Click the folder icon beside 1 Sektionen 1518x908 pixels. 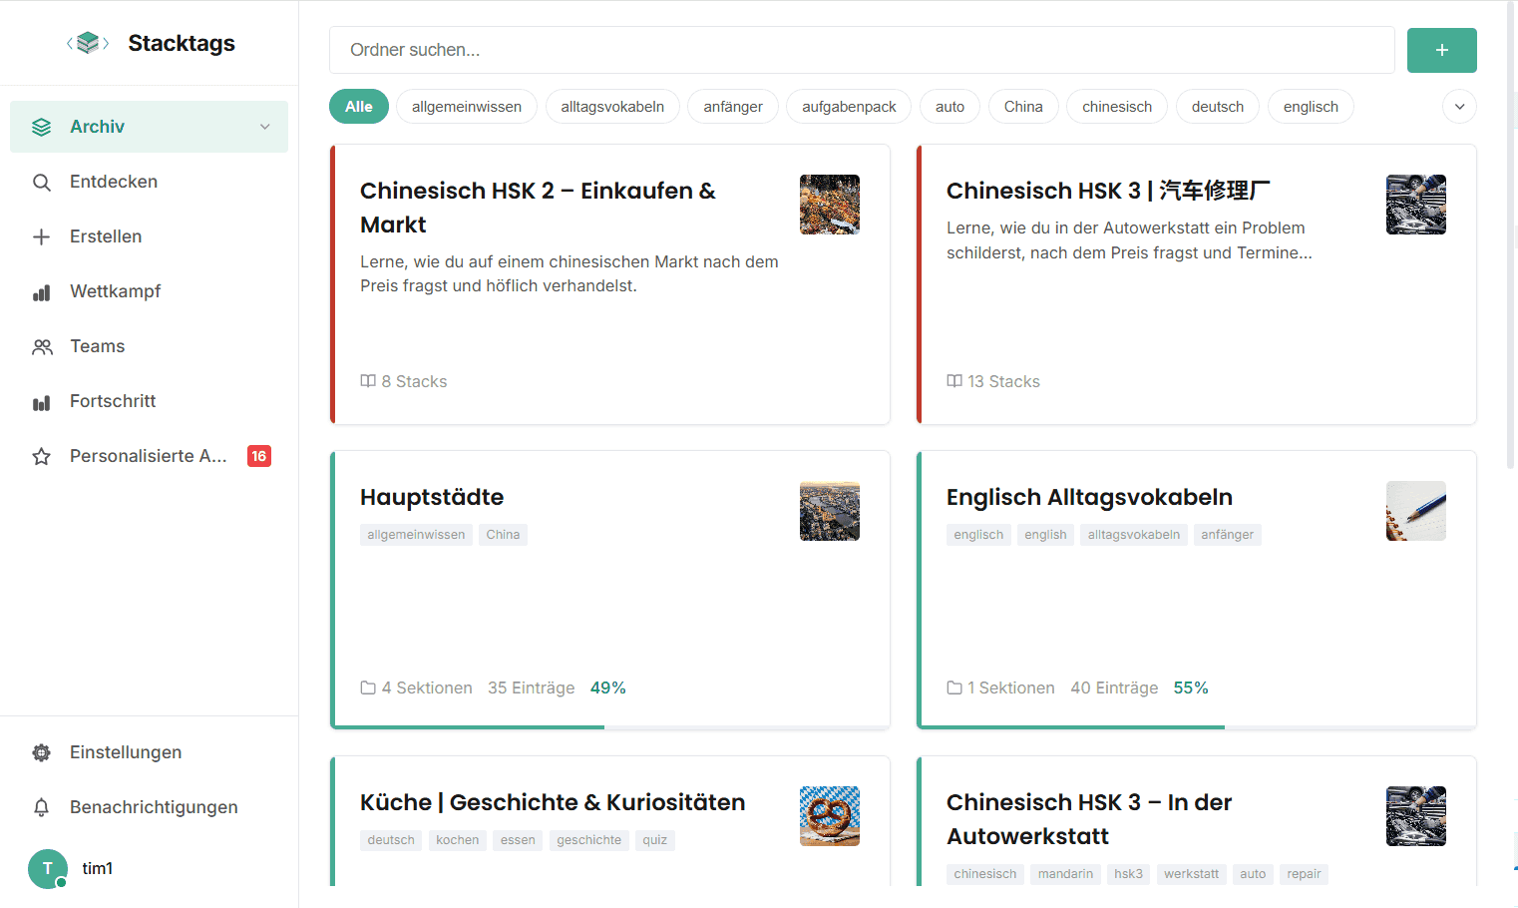coord(954,687)
